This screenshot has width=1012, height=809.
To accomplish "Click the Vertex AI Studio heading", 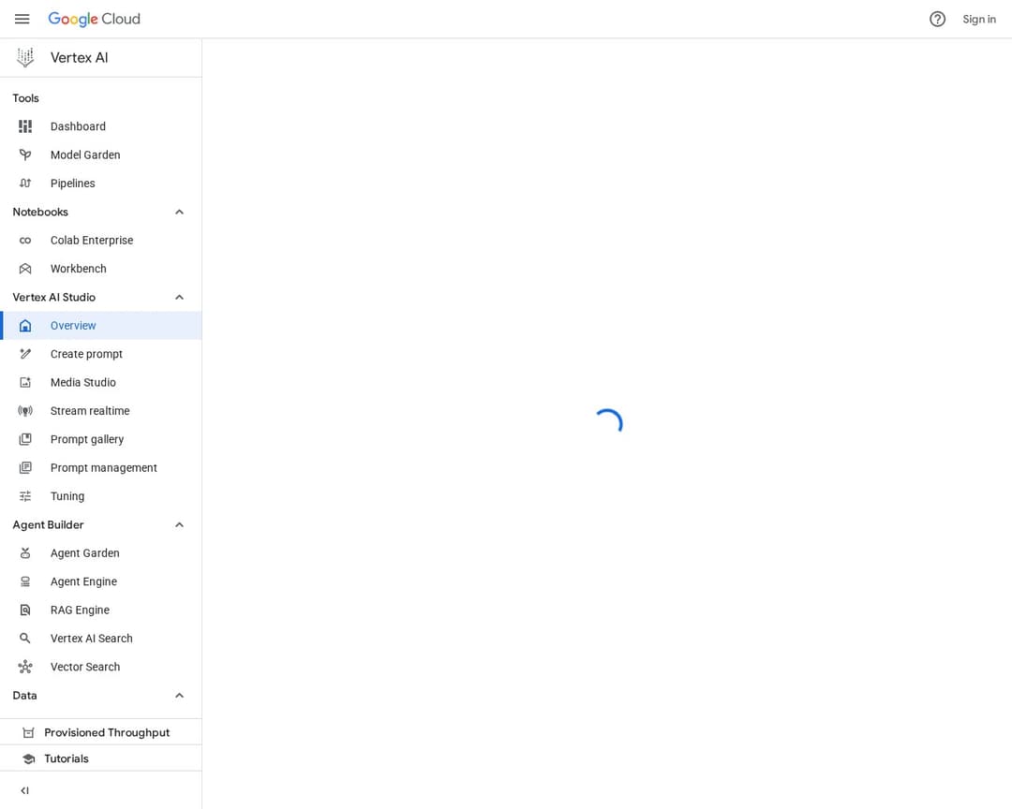I will coord(53,297).
